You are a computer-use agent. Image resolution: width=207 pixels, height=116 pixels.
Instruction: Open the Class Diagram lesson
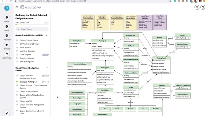click(x=25, y=55)
